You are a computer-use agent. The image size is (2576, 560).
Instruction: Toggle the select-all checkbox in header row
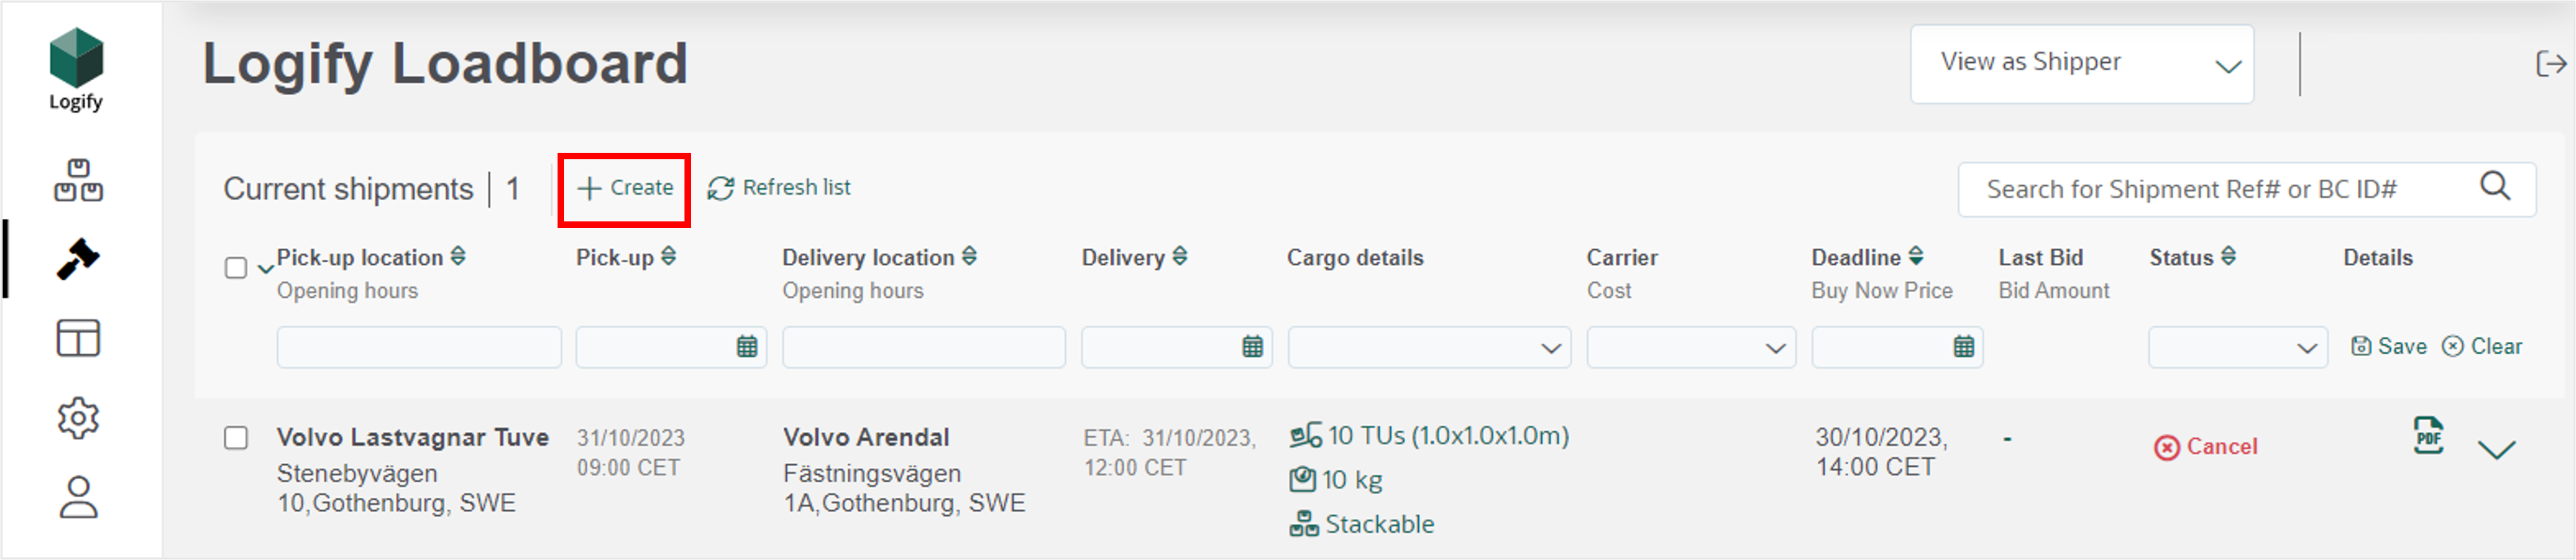click(236, 268)
